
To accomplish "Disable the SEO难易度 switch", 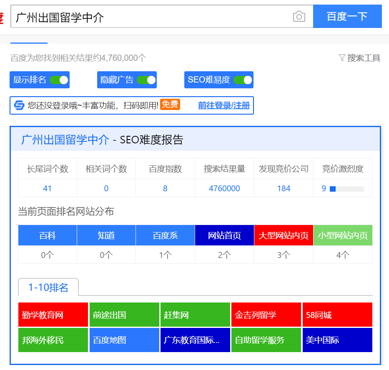I will point(243,80).
